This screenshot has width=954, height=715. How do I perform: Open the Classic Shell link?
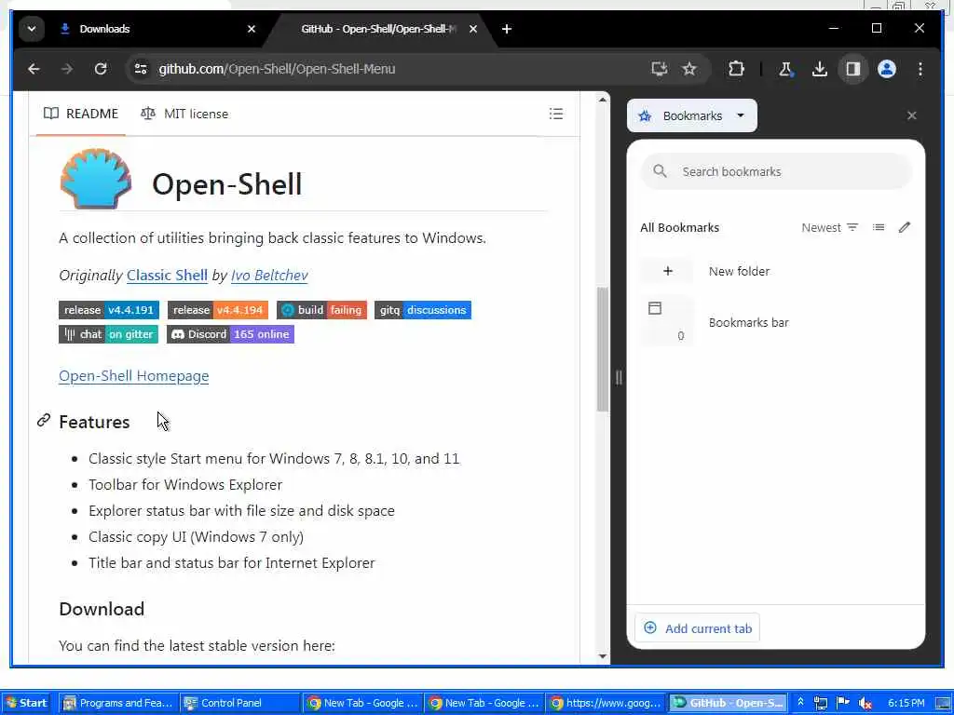click(167, 276)
